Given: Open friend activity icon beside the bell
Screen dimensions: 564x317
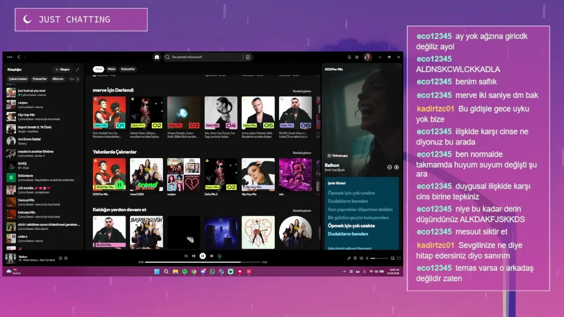Looking at the screenshot, I should (x=357, y=57).
